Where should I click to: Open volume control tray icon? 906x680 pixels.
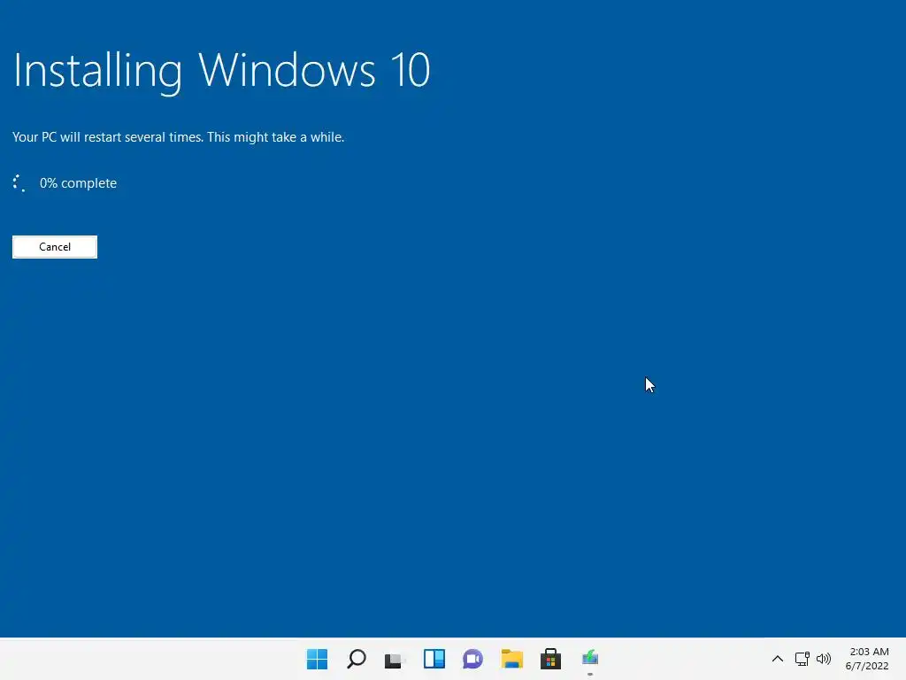coord(824,659)
